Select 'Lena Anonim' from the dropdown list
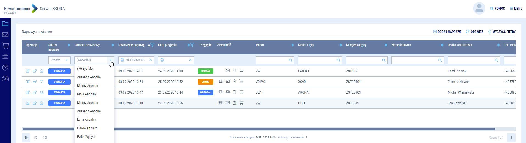526x143 pixels. pyautogui.click(x=86, y=120)
